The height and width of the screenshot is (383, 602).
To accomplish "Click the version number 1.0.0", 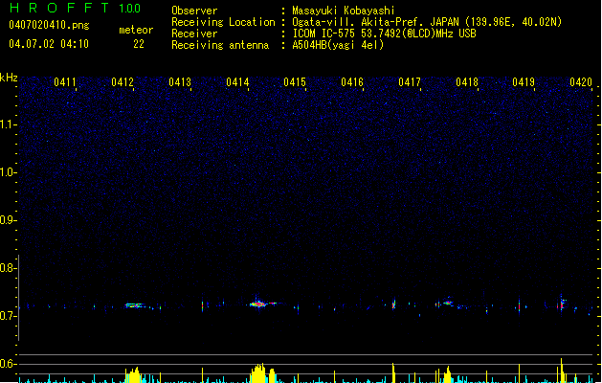I will coord(130,8).
